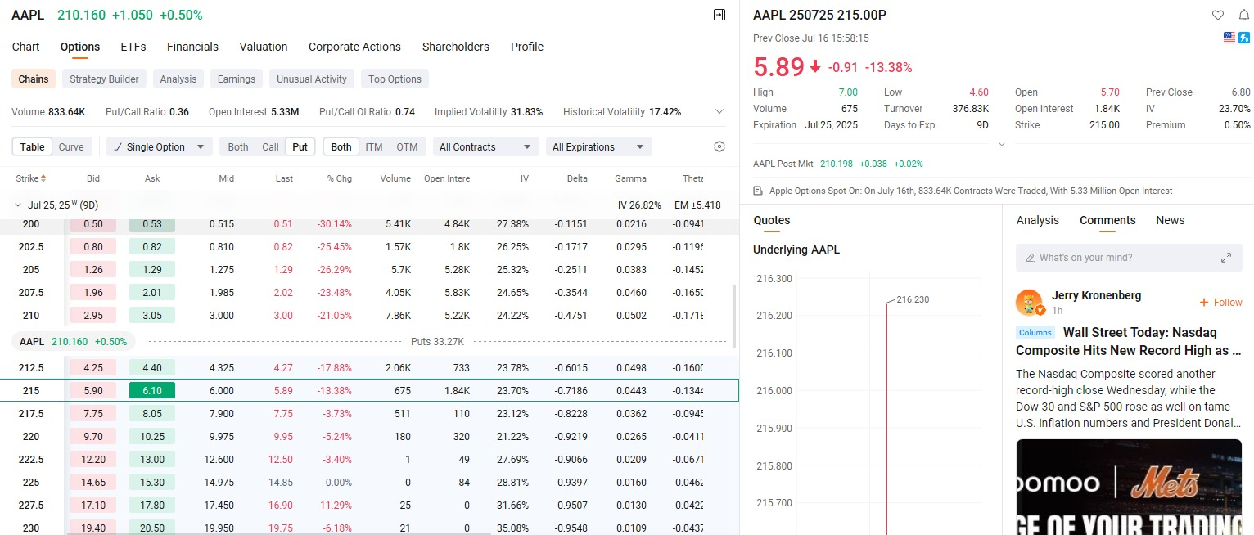The height and width of the screenshot is (535, 1254).
Task: Collapse the side panel with the arrow icon
Action: pos(719,15)
